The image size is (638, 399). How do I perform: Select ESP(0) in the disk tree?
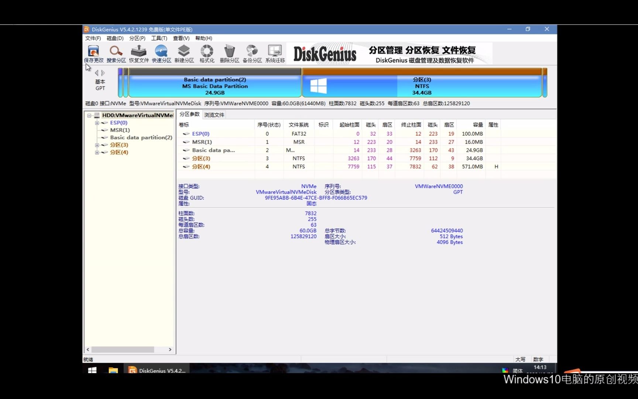119,123
